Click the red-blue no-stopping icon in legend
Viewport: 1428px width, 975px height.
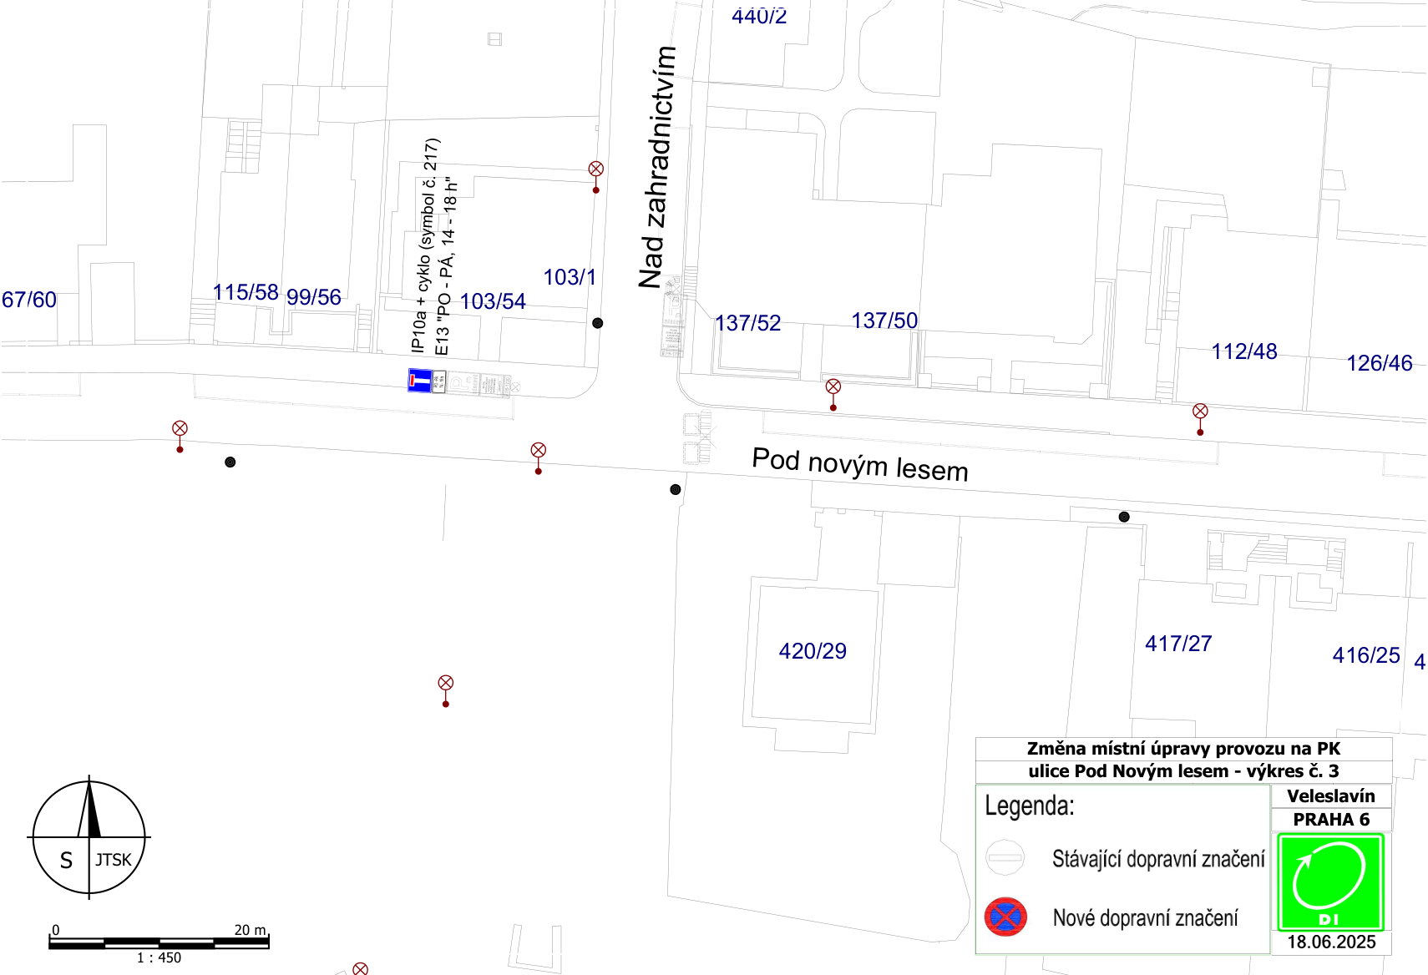coord(1005,917)
